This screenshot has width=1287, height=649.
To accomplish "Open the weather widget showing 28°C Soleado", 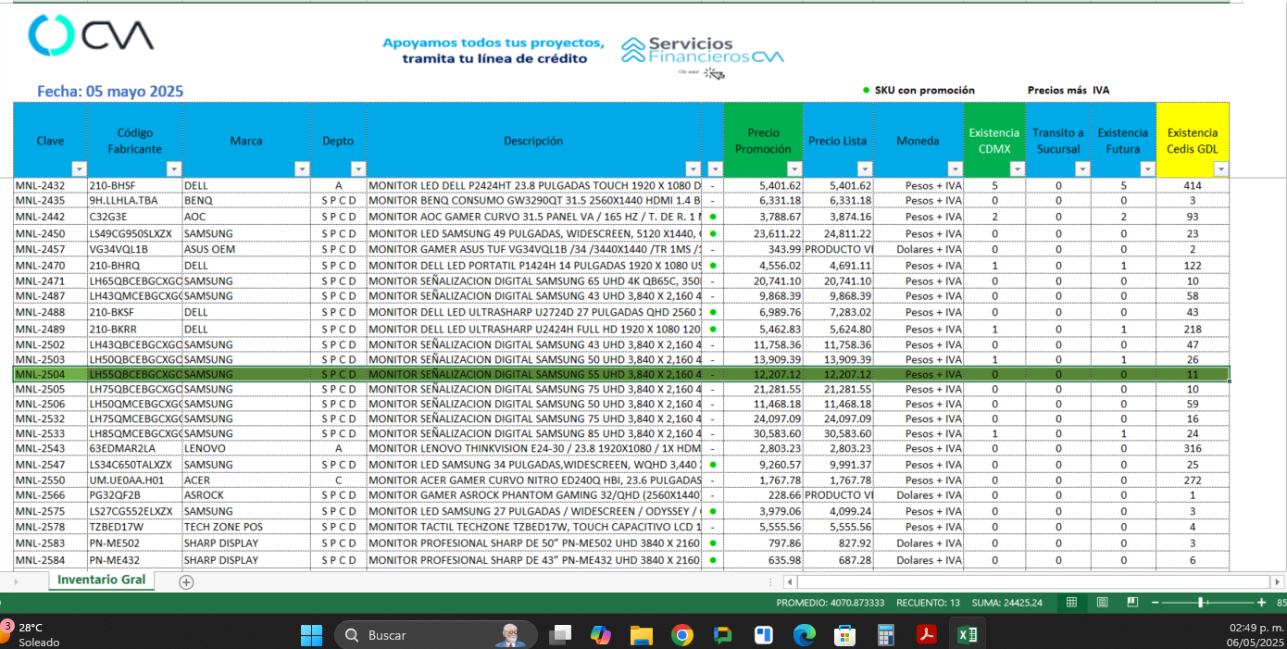I will pyautogui.click(x=31, y=634).
